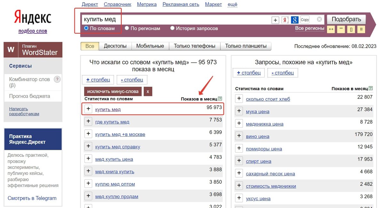Open the 'ещё' menu in top navigation
The height and width of the screenshot is (208, 384).
[x=232, y=4]
